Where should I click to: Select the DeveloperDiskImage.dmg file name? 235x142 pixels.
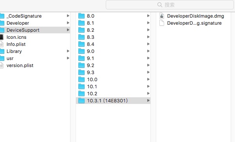pos(195,16)
